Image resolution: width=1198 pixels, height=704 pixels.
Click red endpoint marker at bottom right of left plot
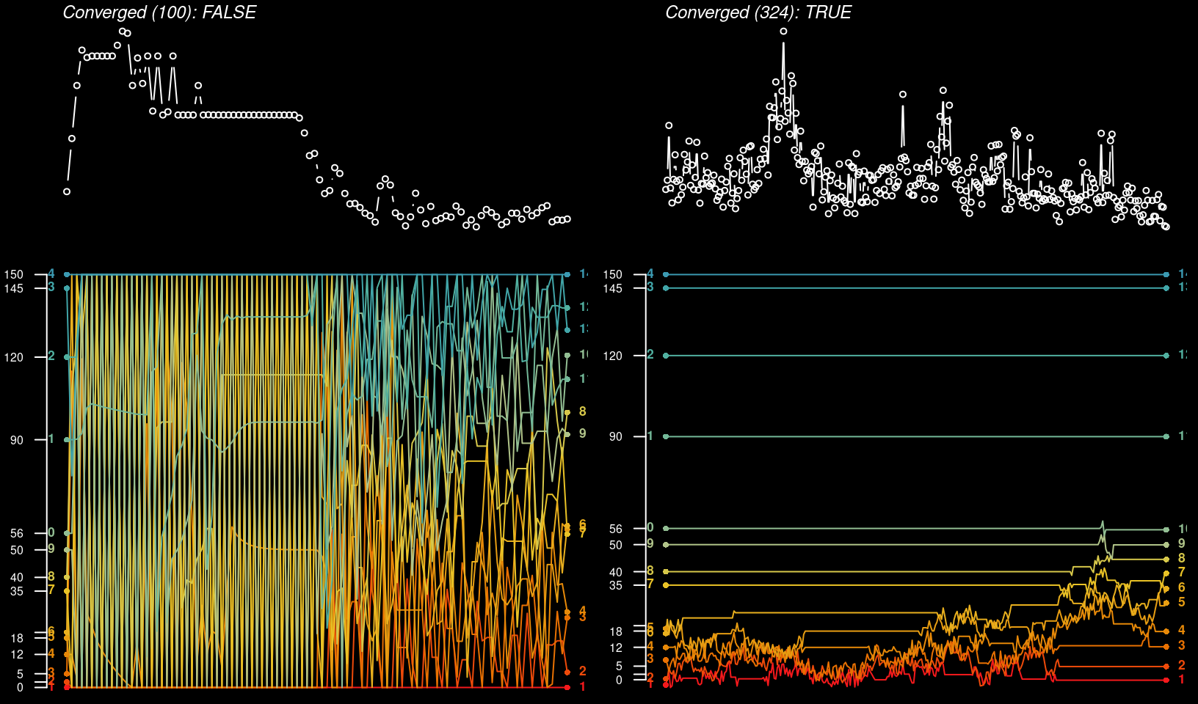coord(567,687)
